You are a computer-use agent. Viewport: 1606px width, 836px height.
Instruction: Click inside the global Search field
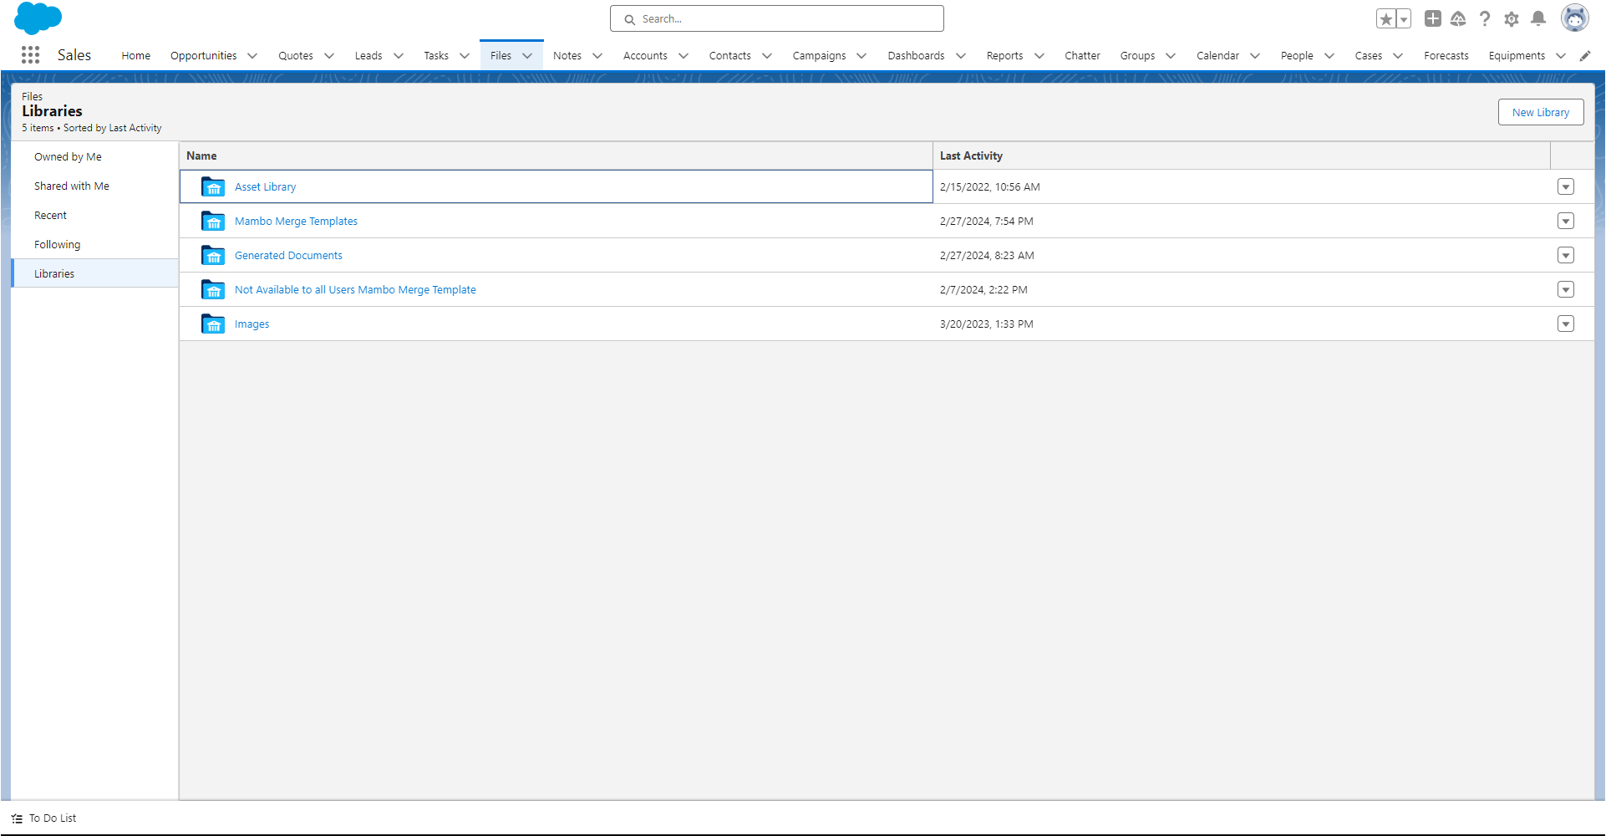[x=776, y=18]
